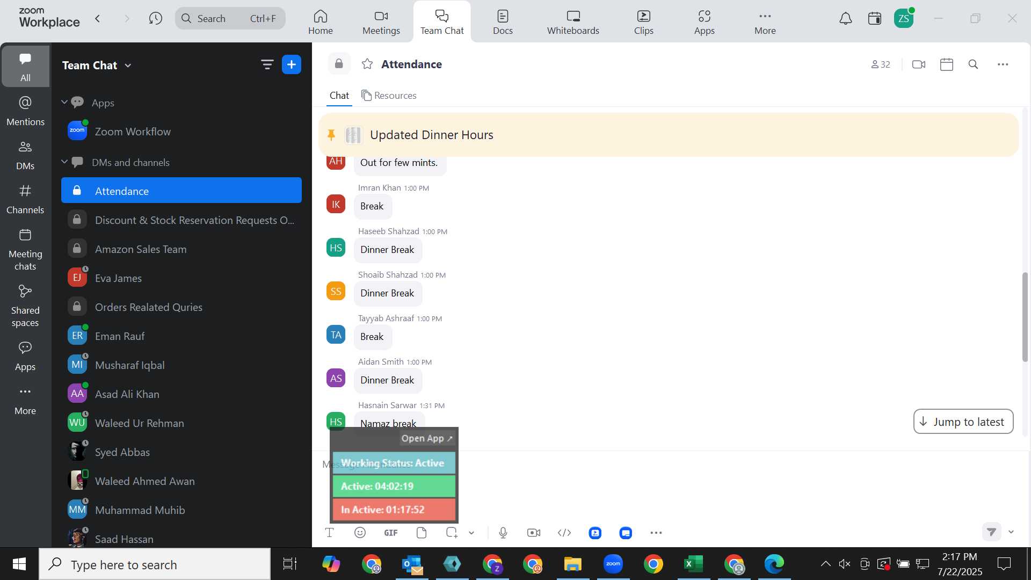Open the Zoom Workflow app chat

(x=181, y=132)
